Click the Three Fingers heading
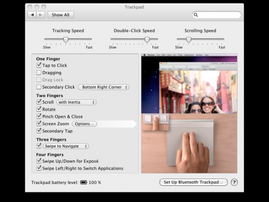The height and width of the screenshot is (202, 269). (x=51, y=140)
